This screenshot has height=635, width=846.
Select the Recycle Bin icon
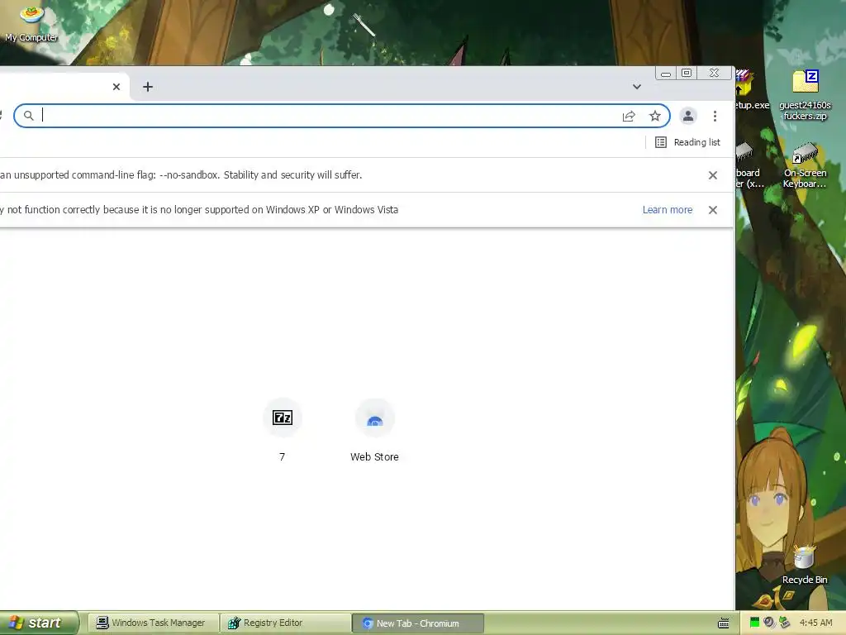point(805,565)
